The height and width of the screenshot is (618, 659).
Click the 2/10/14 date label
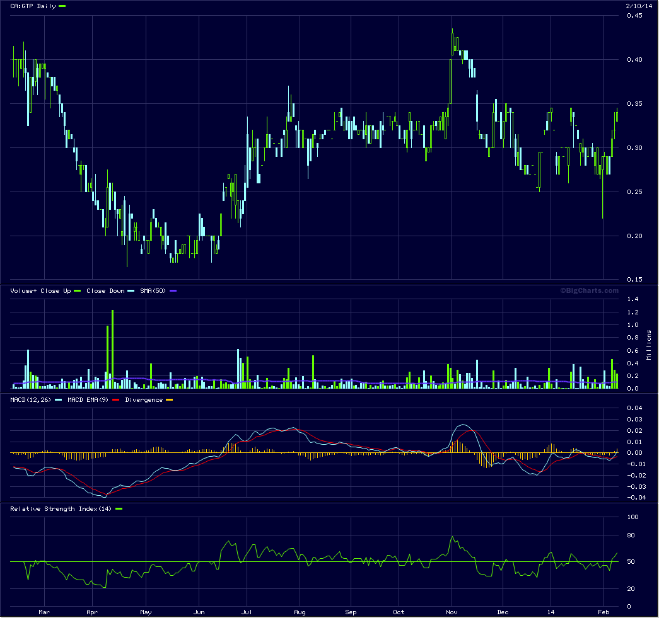point(638,6)
